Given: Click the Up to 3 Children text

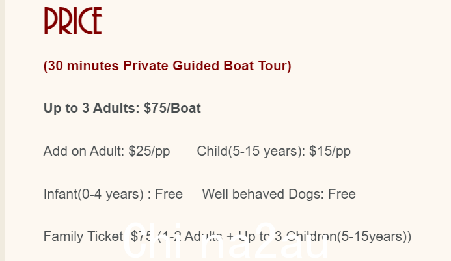Looking at the screenshot, I should pyautogui.click(x=286, y=236).
